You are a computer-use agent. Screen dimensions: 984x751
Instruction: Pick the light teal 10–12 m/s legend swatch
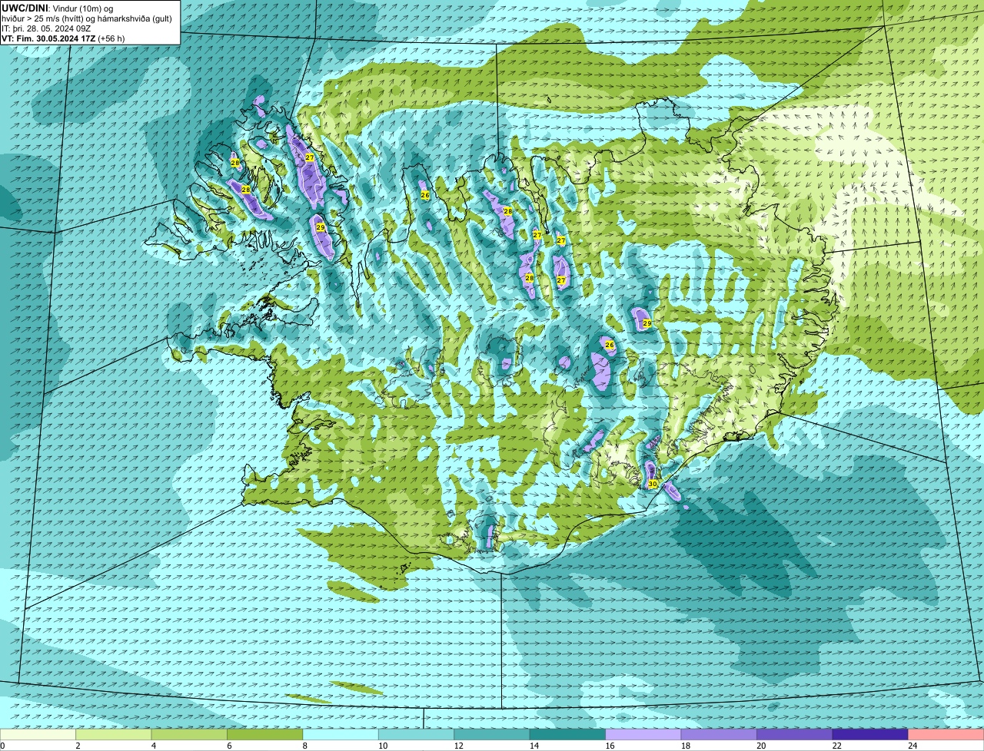pos(417,735)
